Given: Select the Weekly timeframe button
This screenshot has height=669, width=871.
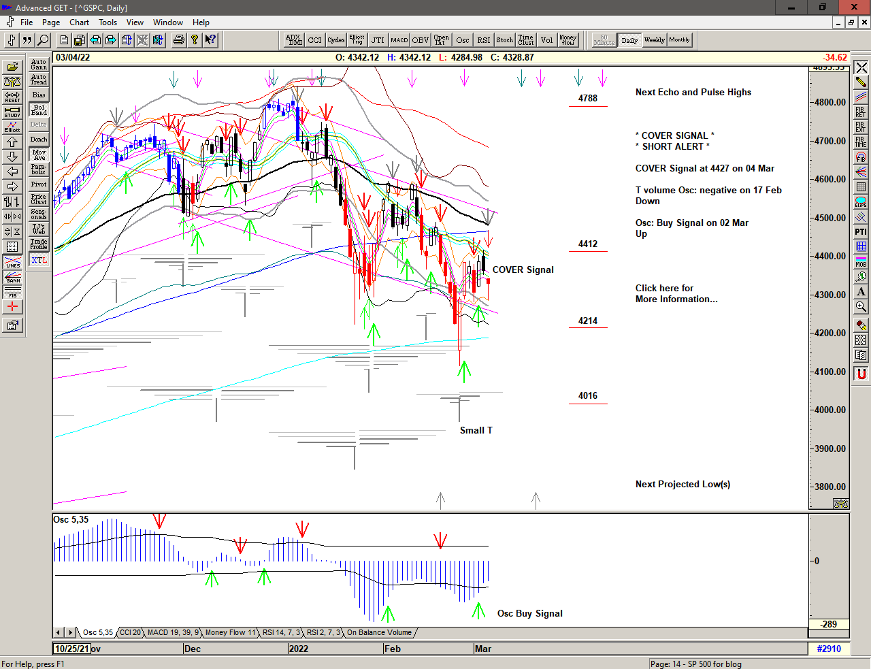Looking at the screenshot, I should tap(654, 40).
